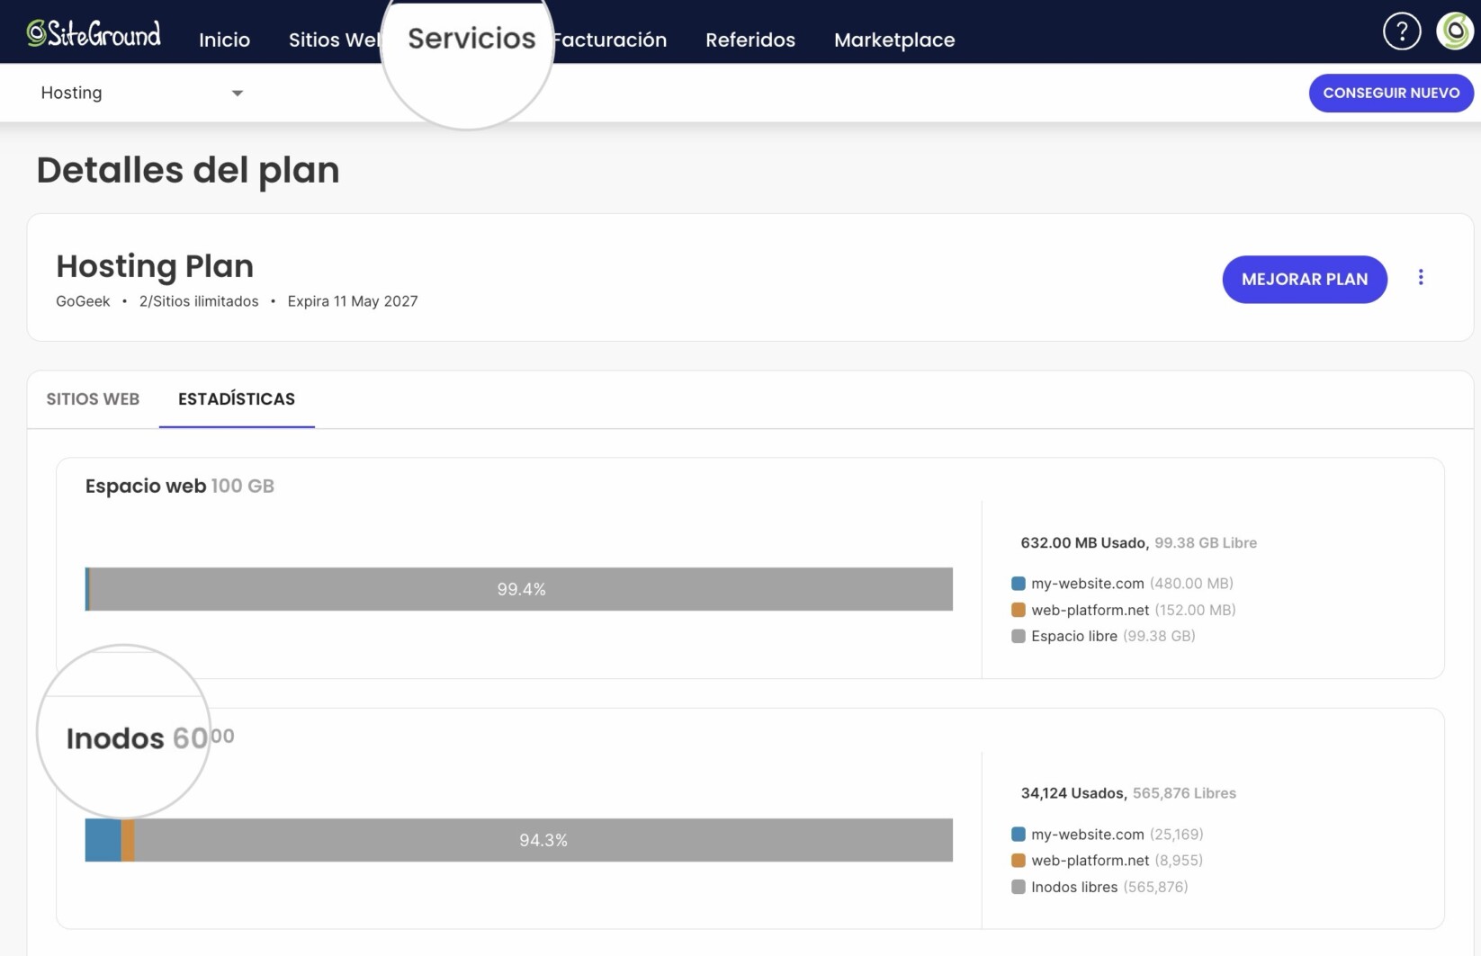This screenshot has width=1481, height=956.
Task: Select the ESTADÍSTICAS tab
Action: 237,398
